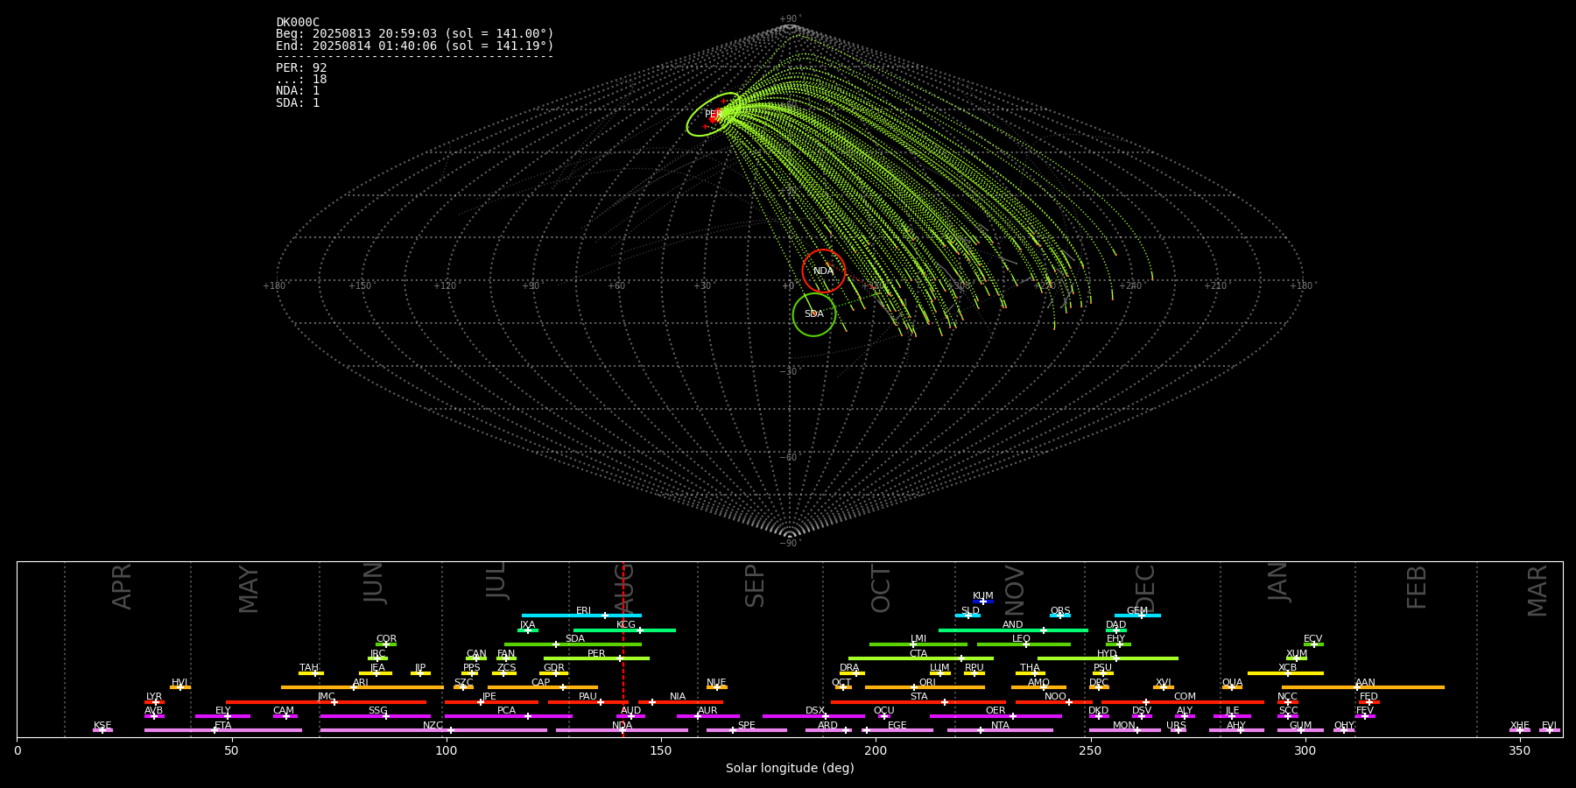Click the LEO shower label in timeline
The image size is (1576, 788).
pos(1021,639)
